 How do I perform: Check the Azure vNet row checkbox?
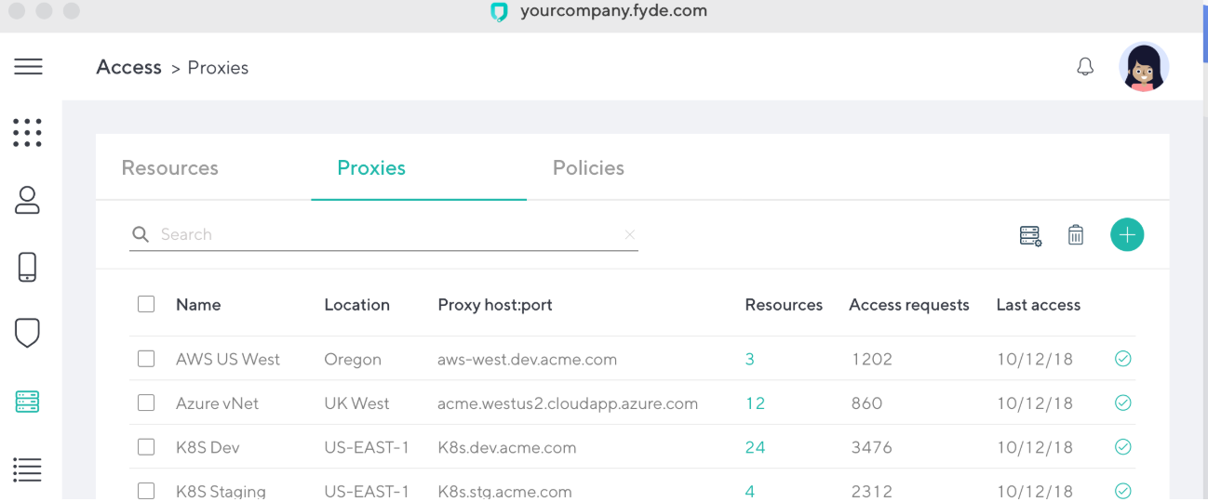pos(146,403)
